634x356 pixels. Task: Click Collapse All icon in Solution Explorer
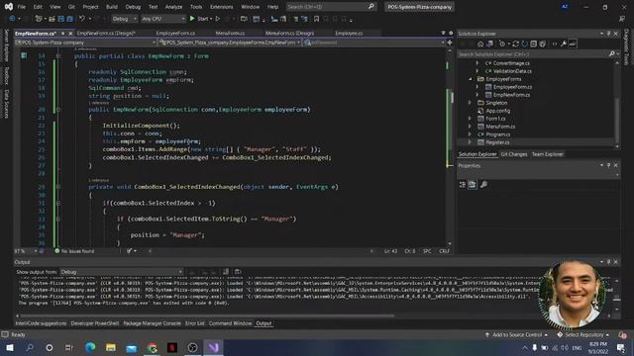pos(533,44)
